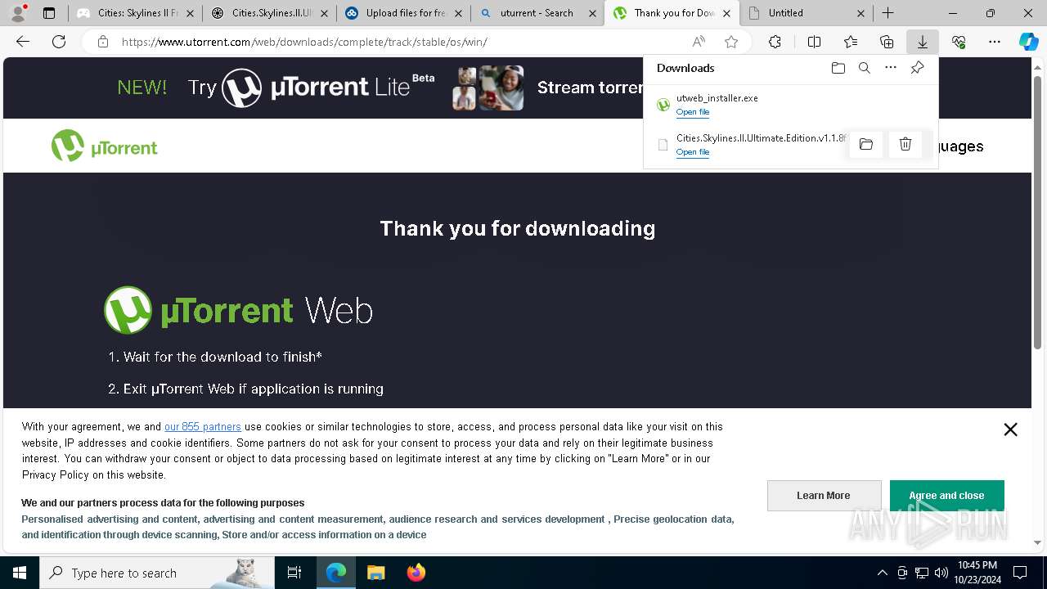This screenshot has width=1047, height=589.
Task: Launch Firefox from the taskbar
Action: pyautogui.click(x=416, y=573)
